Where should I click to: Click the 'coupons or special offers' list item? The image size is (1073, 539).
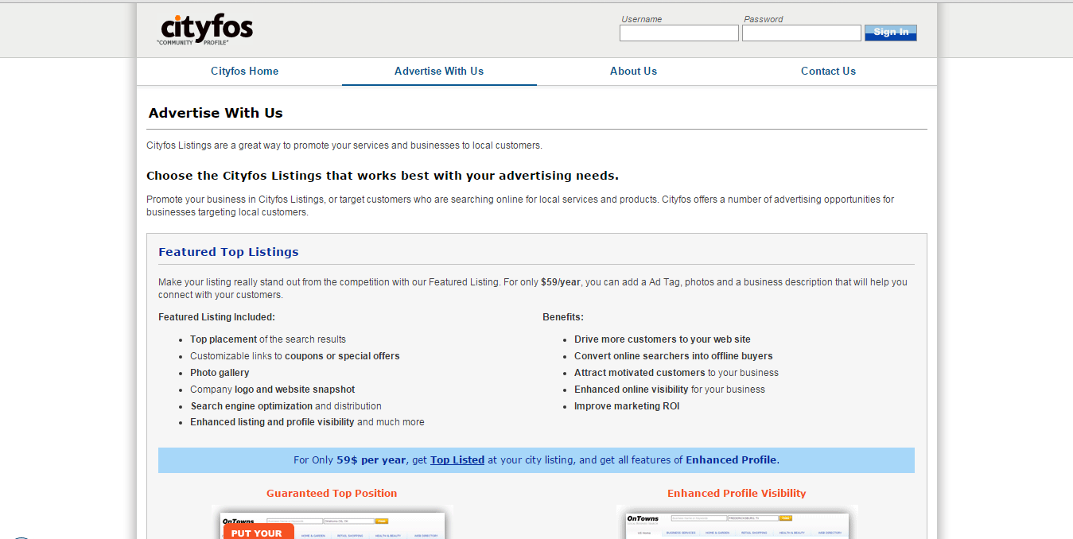pyautogui.click(x=295, y=356)
